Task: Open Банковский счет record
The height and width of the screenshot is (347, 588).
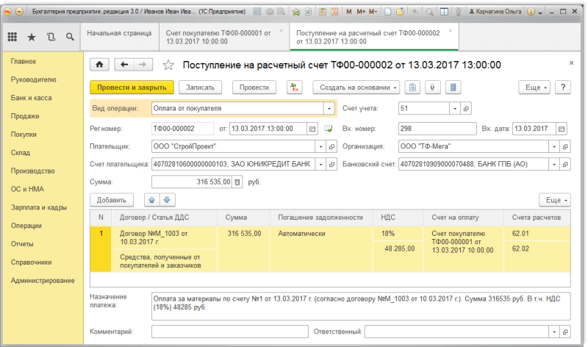Action: pos(565,164)
